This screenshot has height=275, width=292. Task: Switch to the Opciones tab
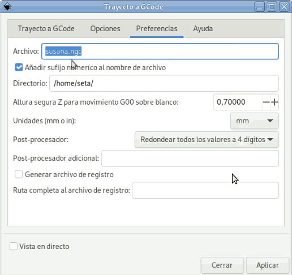pos(105,29)
